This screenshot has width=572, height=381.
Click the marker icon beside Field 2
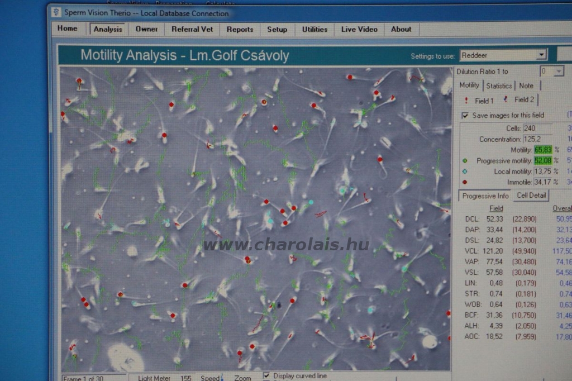[x=506, y=99]
